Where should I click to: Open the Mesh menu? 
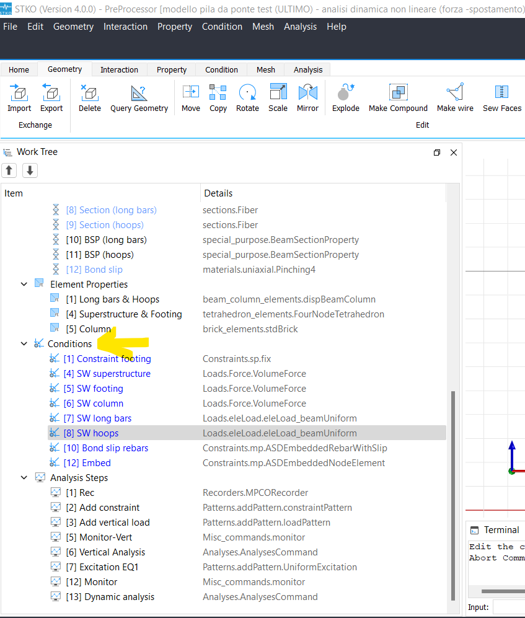[263, 27]
